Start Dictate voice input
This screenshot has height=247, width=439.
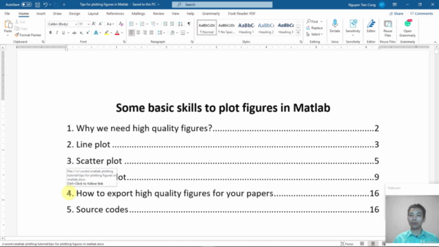pyautogui.click(x=335, y=27)
